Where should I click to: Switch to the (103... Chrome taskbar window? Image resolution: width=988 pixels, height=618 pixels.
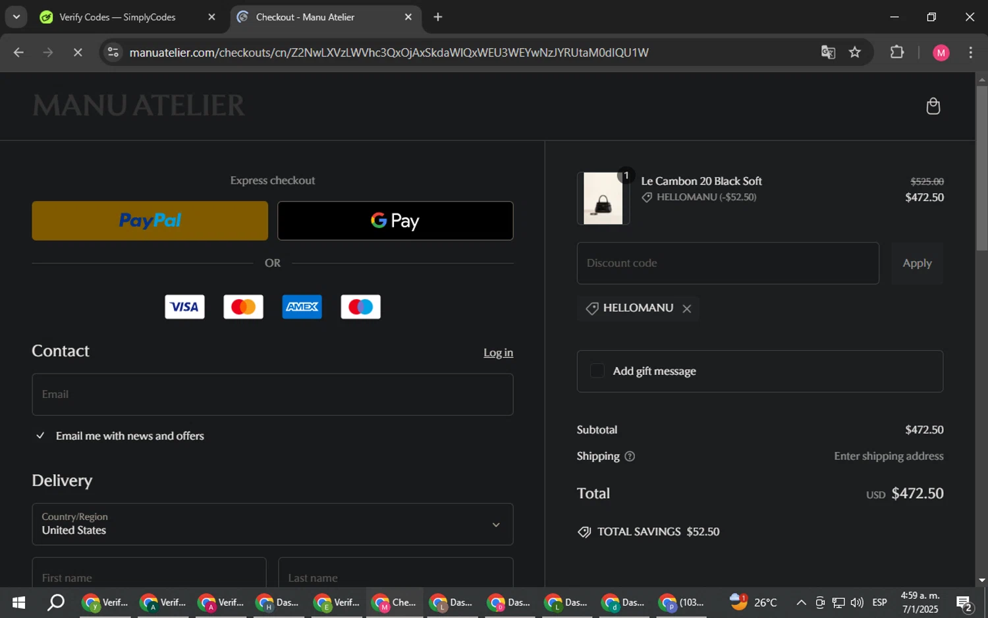(x=682, y=602)
